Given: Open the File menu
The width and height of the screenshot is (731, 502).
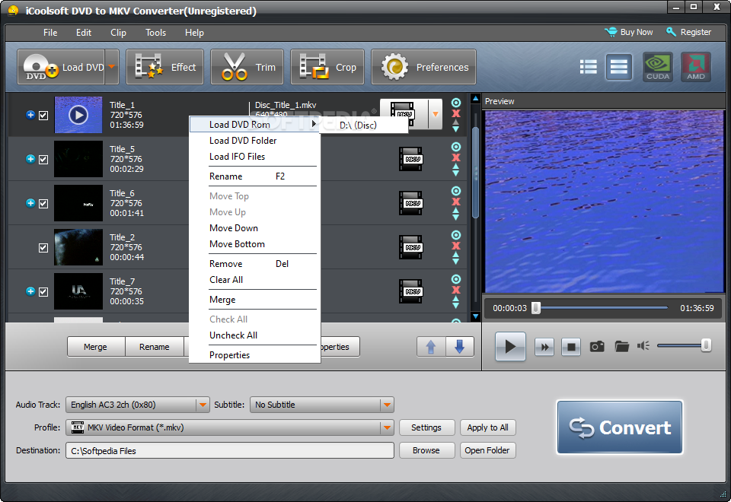Looking at the screenshot, I should pyautogui.click(x=50, y=33).
